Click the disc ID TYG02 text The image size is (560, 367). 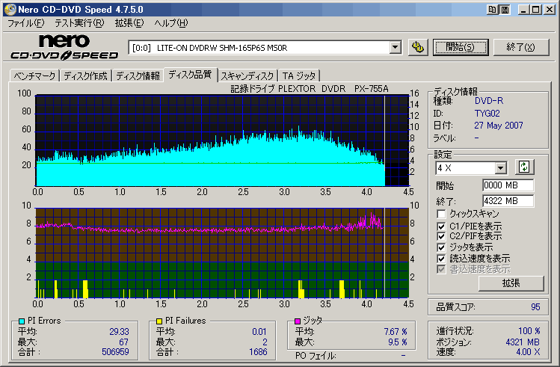tap(487, 114)
